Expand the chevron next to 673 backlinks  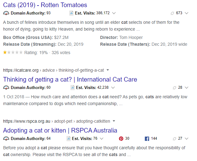pyautogui.click(x=187, y=13)
